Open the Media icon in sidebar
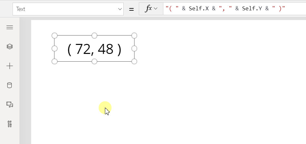The image size is (306, 144). [x=10, y=104]
